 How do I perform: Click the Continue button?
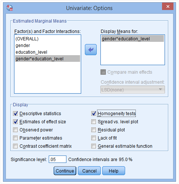pyautogui.click(x=65, y=171)
